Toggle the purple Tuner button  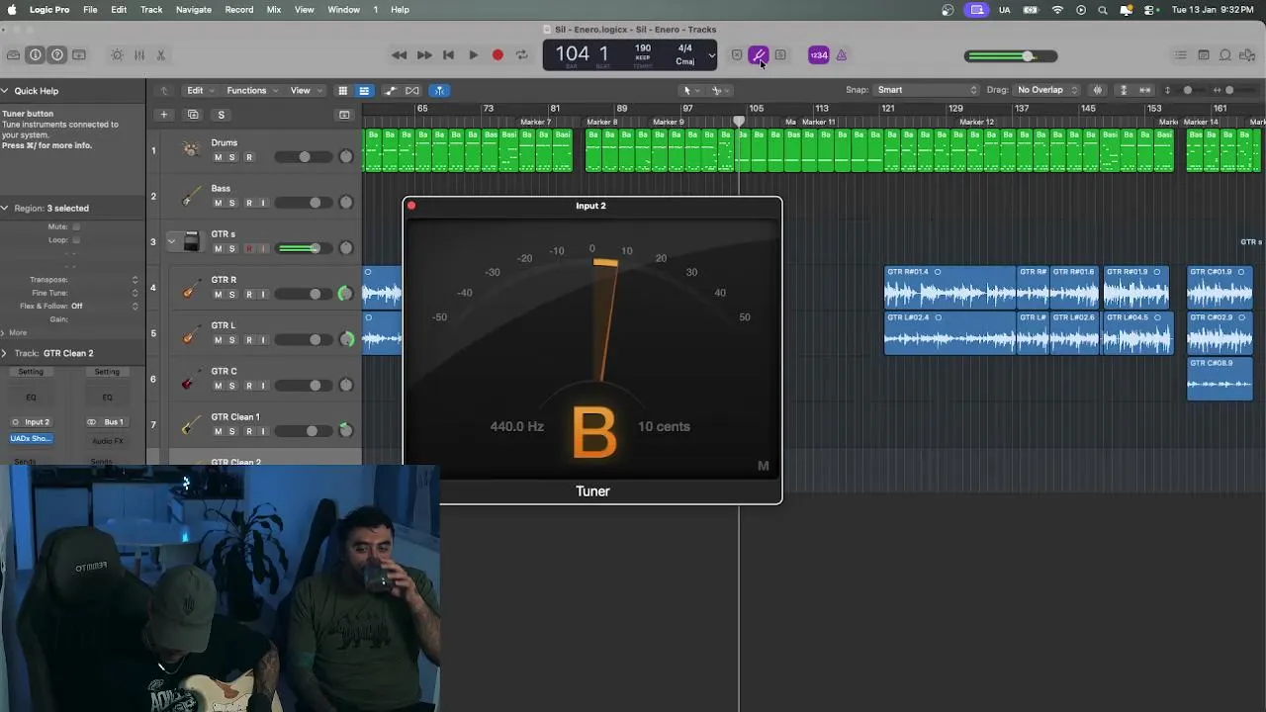click(759, 55)
